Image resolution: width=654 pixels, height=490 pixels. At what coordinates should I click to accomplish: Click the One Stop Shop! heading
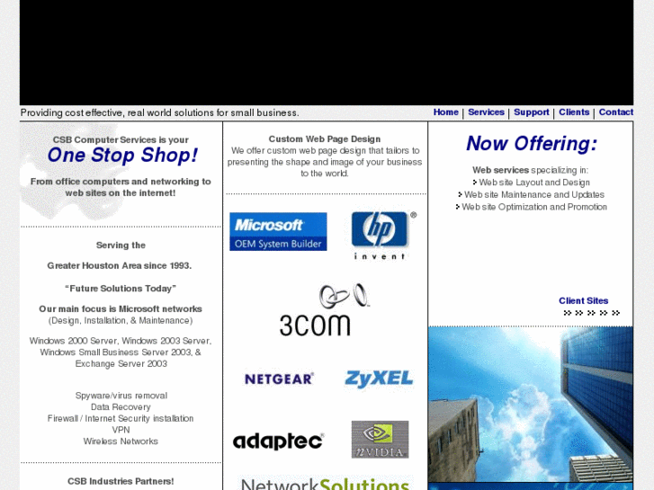click(x=122, y=156)
